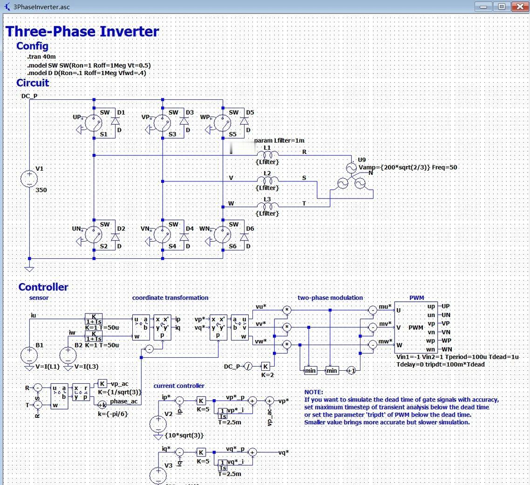Select voltage source V2 in current controller
The height and width of the screenshot is (485, 530).
158,424
